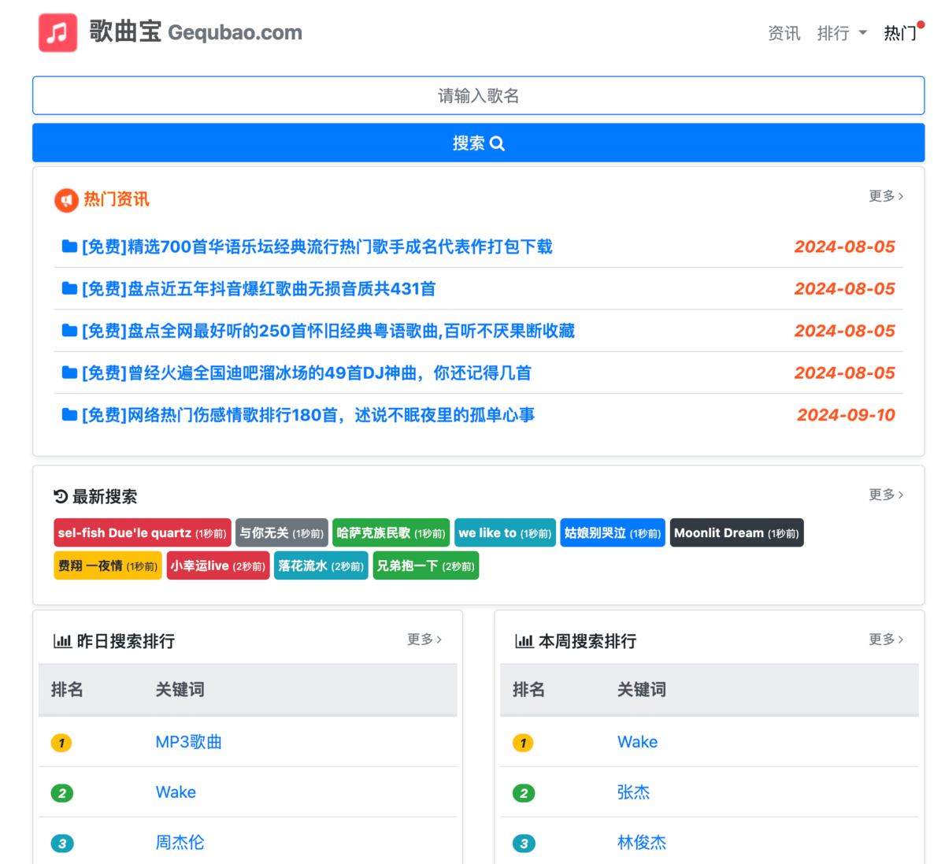Viewport: 945px width, 864px height.
Task: Click the folder icon beside the 700首华语 article
Action: click(x=69, y=246)
